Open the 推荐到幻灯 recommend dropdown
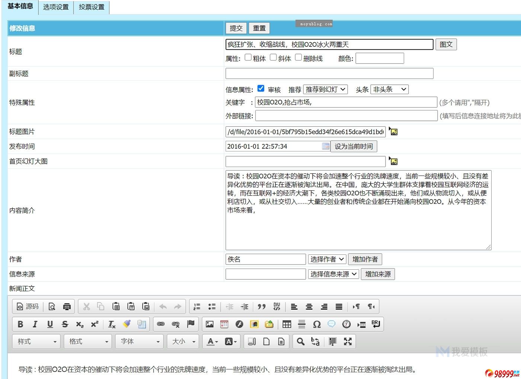This screenshot has width=521, height=379. pos(326,89)
